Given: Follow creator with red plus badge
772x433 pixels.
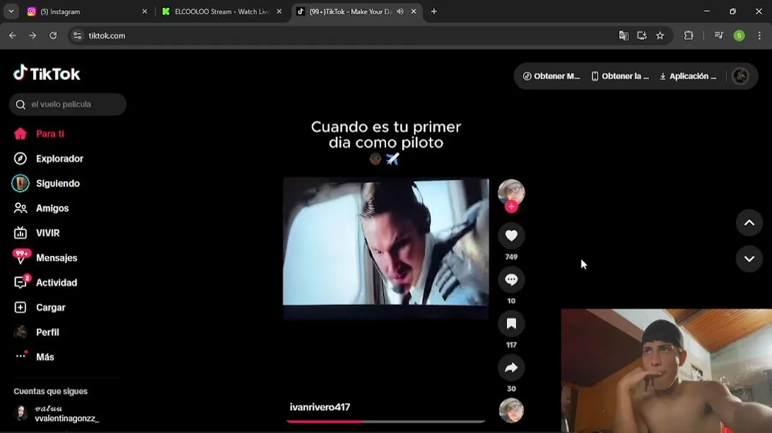Looking at the screenshot, I should 511,206.
